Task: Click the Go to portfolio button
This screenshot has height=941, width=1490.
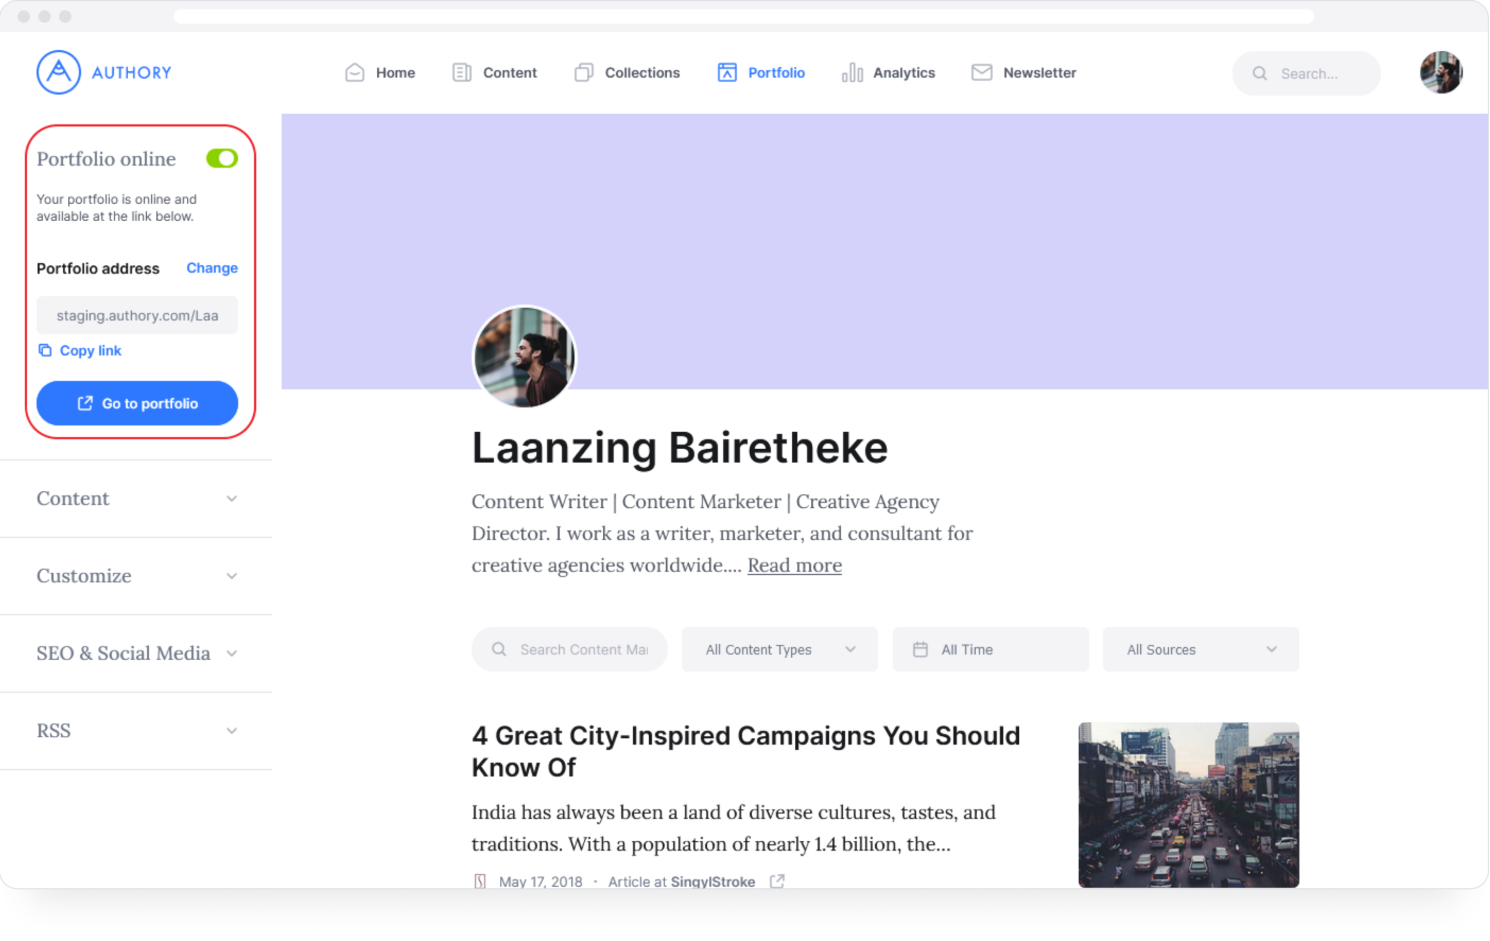Action: click(137, 403)
